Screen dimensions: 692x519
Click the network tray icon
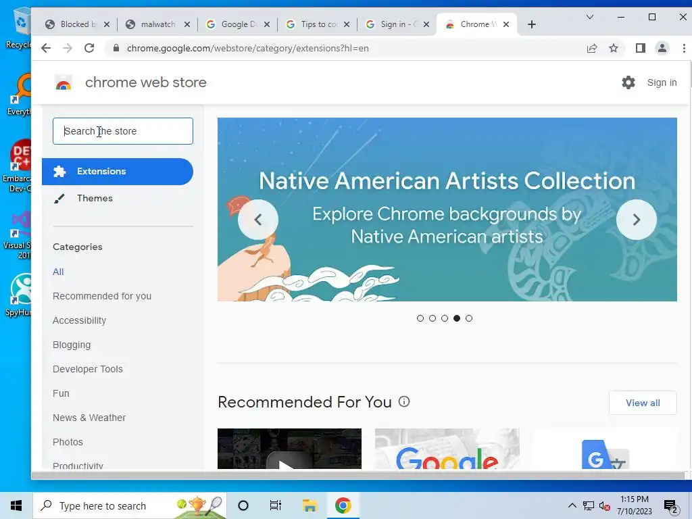tap(589, 505)
